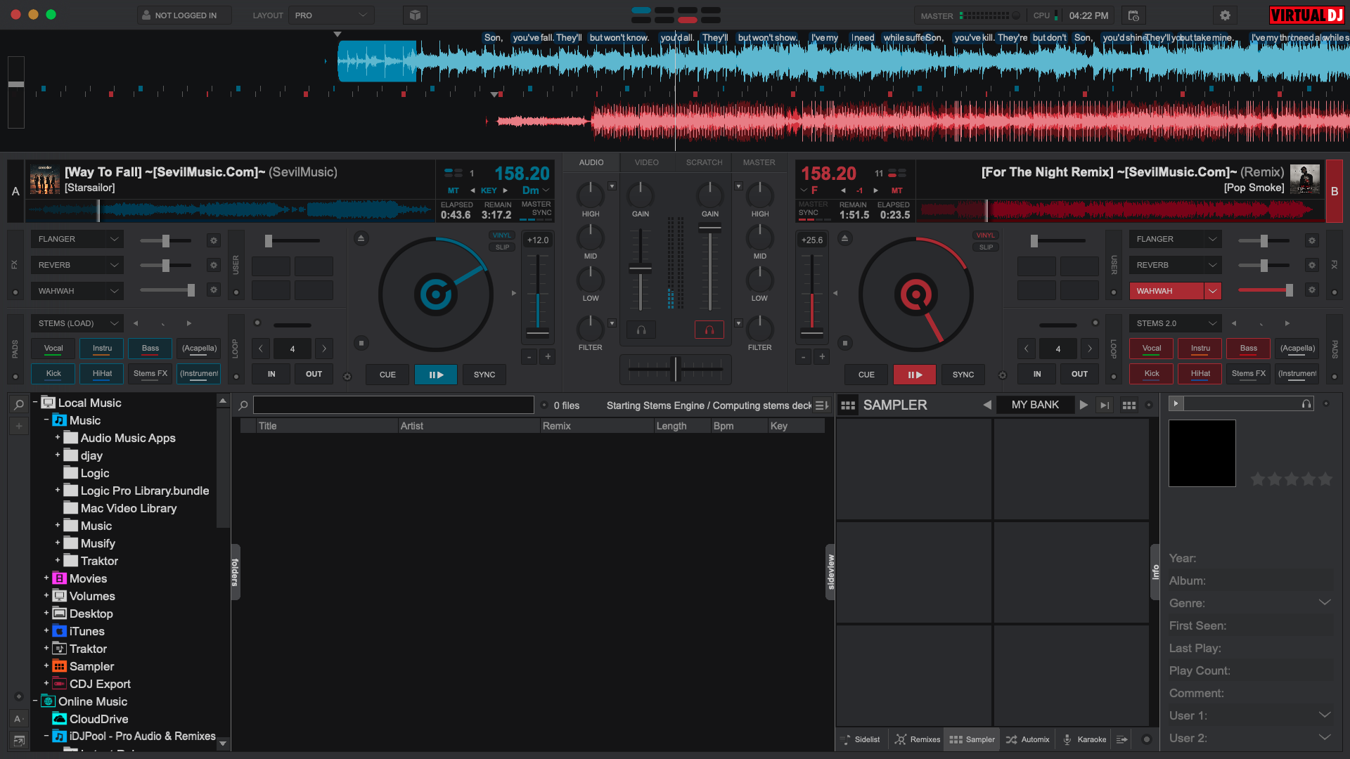This screenshot has width=1350, height=759.
Task: Click the Automix shuffle icon
Action: tap(1011, 739)
